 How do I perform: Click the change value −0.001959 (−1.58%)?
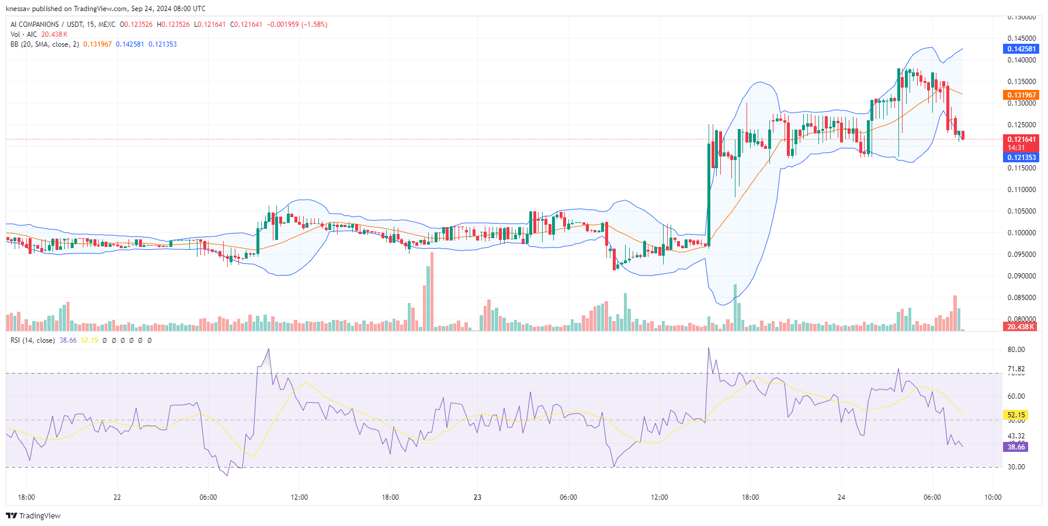(x=297, y=25)
